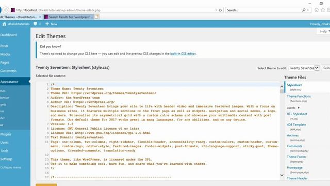Click the New link in admin bar
Viewport: 330px width, 186px height.
tap(54, 24)
